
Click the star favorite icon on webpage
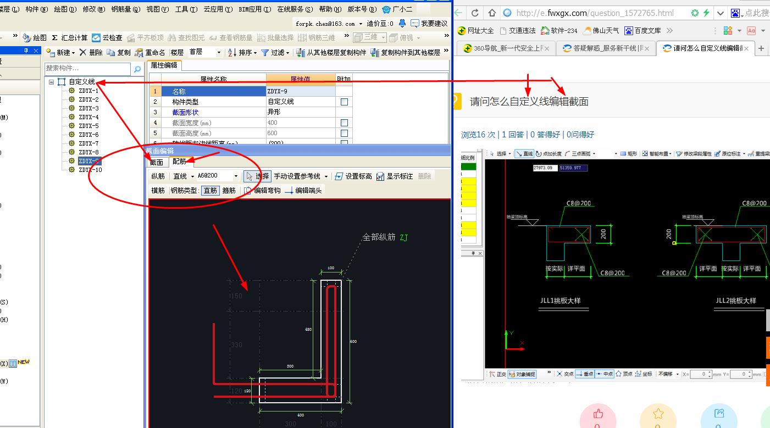click(x=658, y=414)
